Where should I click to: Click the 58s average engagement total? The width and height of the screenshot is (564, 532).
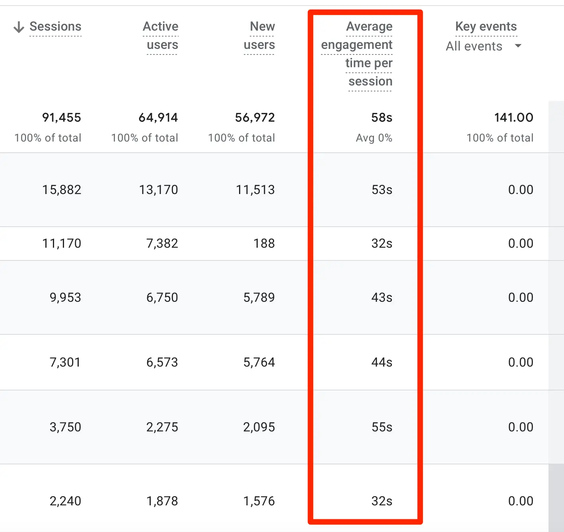coord(381,118)
